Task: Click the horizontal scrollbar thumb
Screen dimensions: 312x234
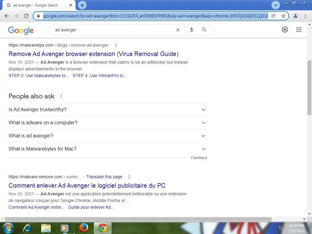Action: pos(138,219)
